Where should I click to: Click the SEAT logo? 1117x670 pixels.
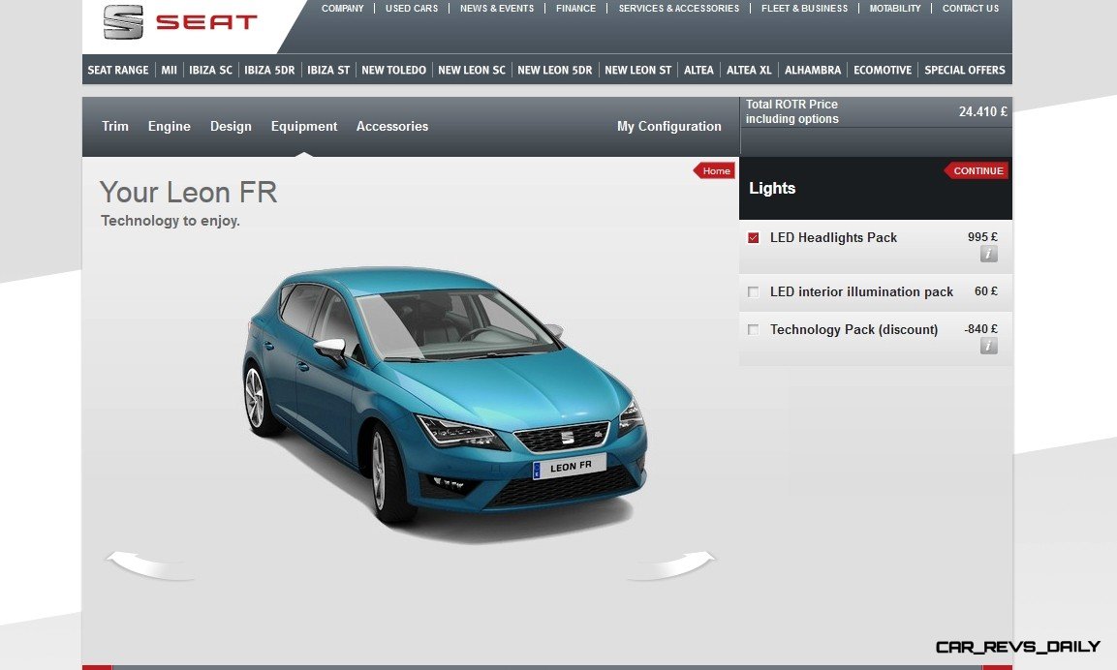click(180, 22)
